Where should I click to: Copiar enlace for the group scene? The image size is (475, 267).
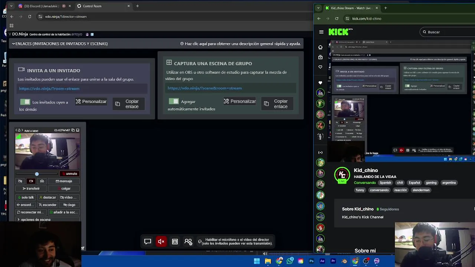pyautogui.click(x=277, y=103)
